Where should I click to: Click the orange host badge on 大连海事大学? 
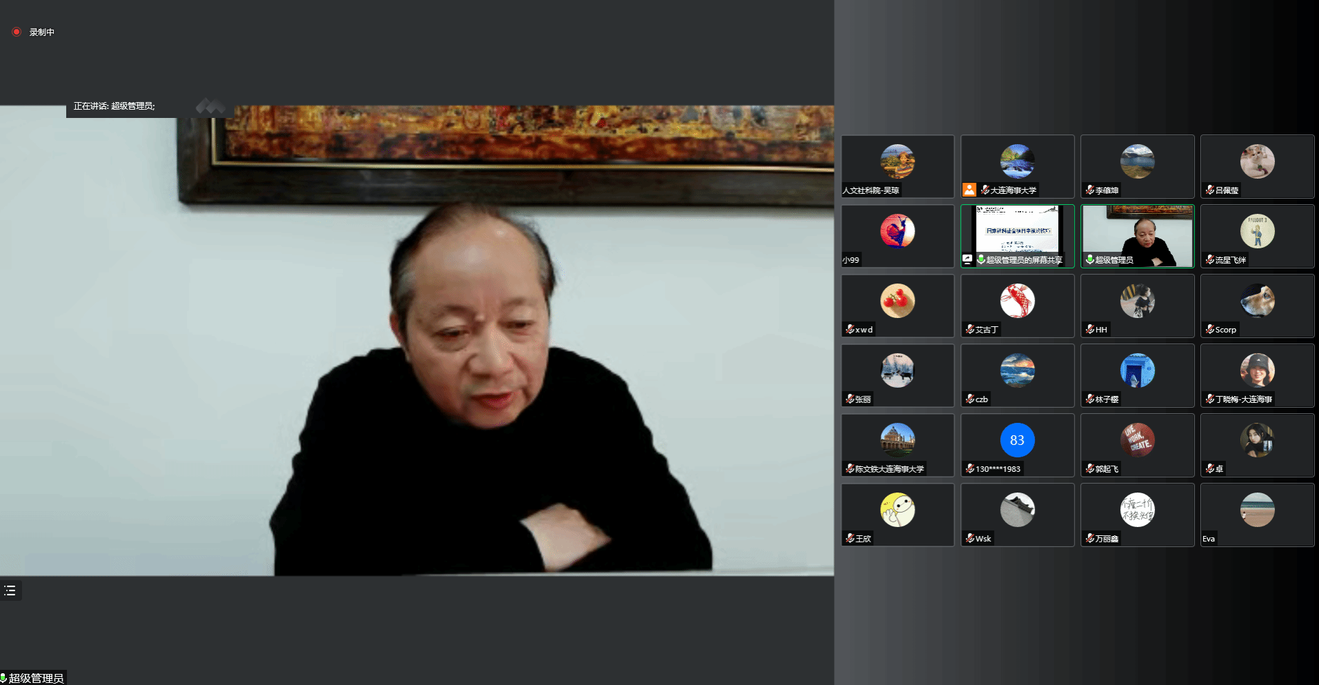pos(969,190)
